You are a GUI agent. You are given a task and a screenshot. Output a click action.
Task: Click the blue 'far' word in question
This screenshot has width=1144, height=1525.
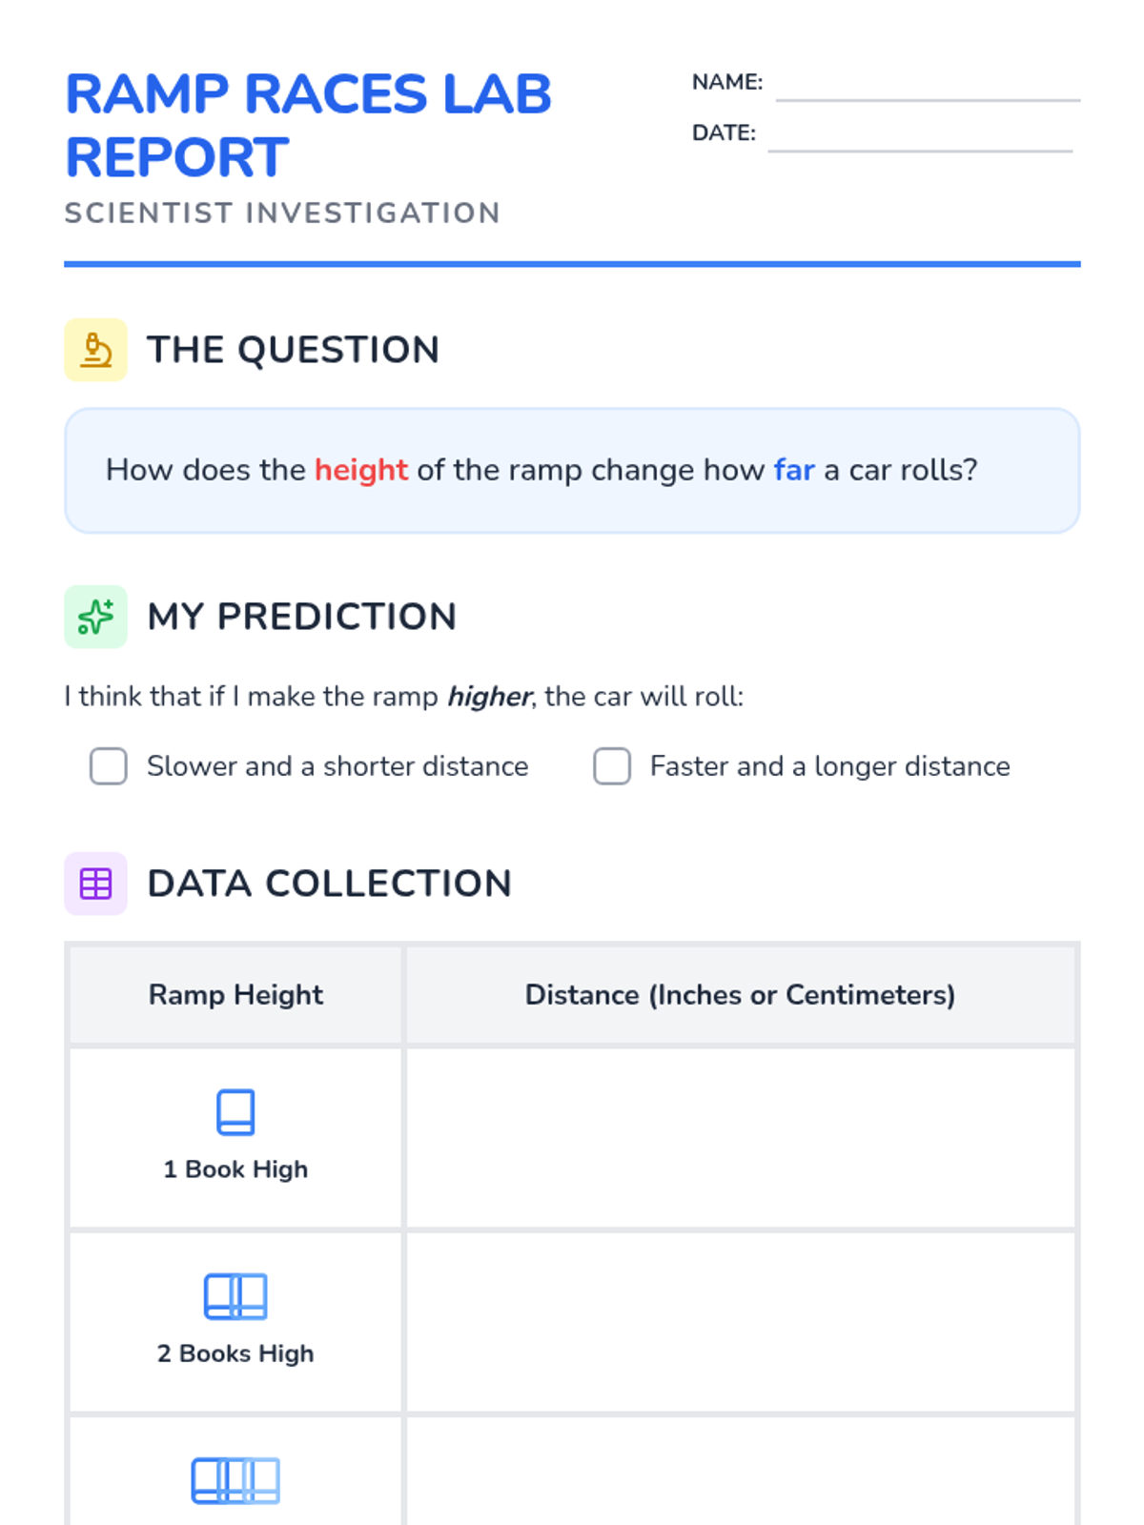tap(794, 470)
